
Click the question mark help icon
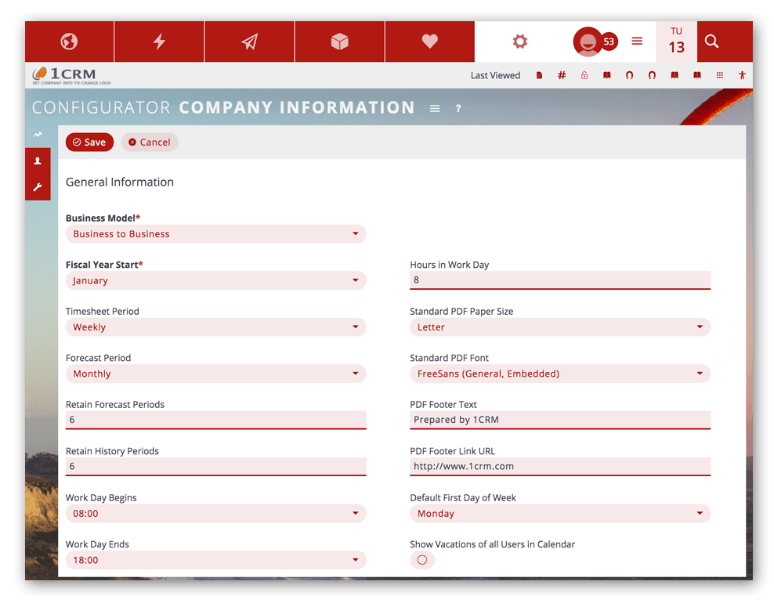click(458, 108)
